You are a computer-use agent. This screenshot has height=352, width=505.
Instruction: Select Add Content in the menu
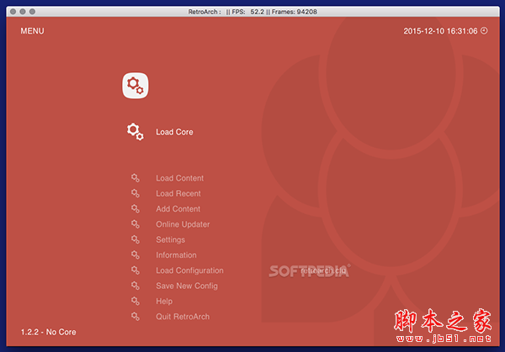178,209
